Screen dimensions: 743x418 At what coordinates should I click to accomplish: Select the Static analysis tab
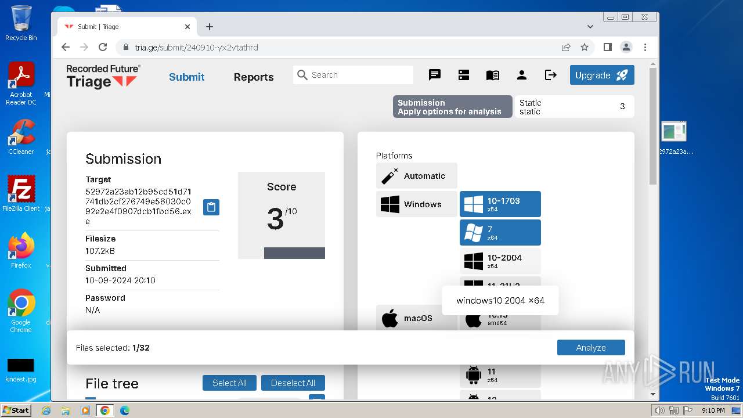point(574,107)
